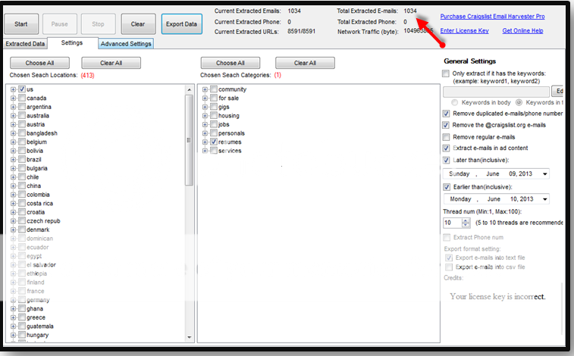Check the canada location checkbox
Image resolution: width=574 pixels, height=356 pixels.
tap(22, 98)
